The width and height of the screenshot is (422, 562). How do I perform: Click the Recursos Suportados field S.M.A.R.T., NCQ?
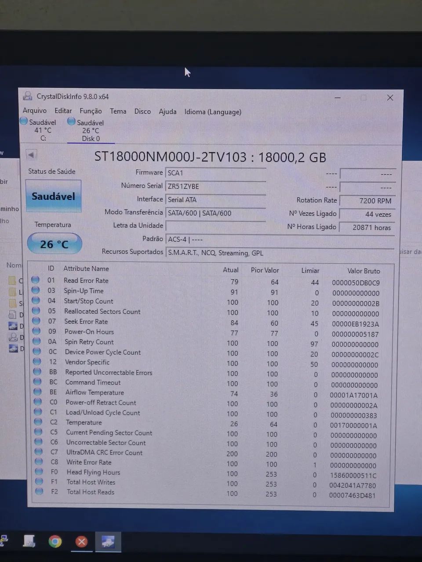tap(280, 253)
